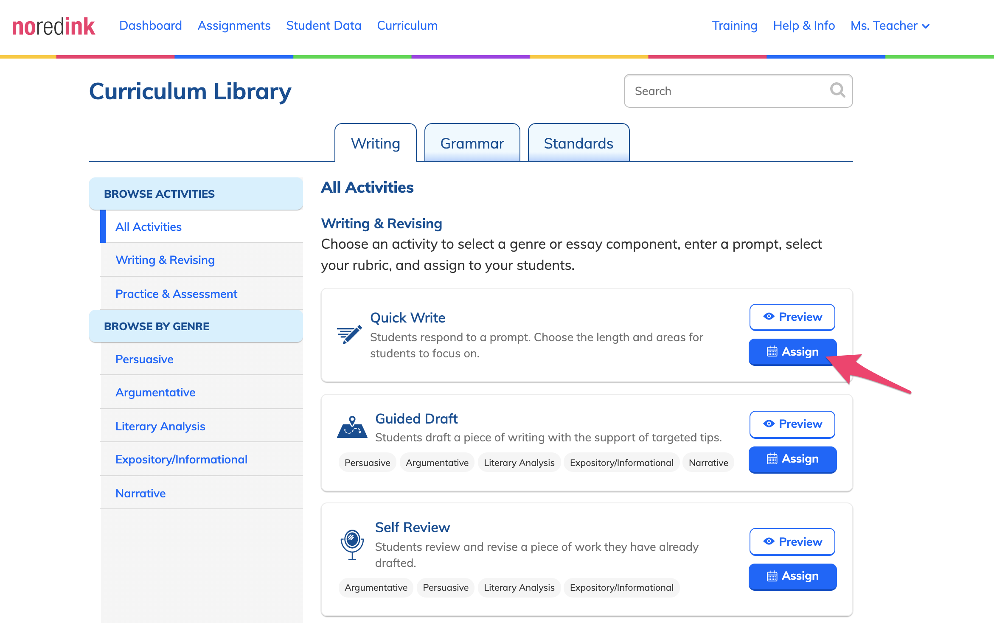This screenshot has height=623, width=994.
Task: Select All Activities in the sidebar
Action: click(202, 227)
